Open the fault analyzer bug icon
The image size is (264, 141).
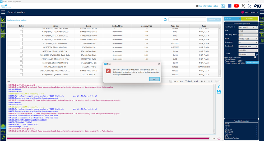[262, 35]
